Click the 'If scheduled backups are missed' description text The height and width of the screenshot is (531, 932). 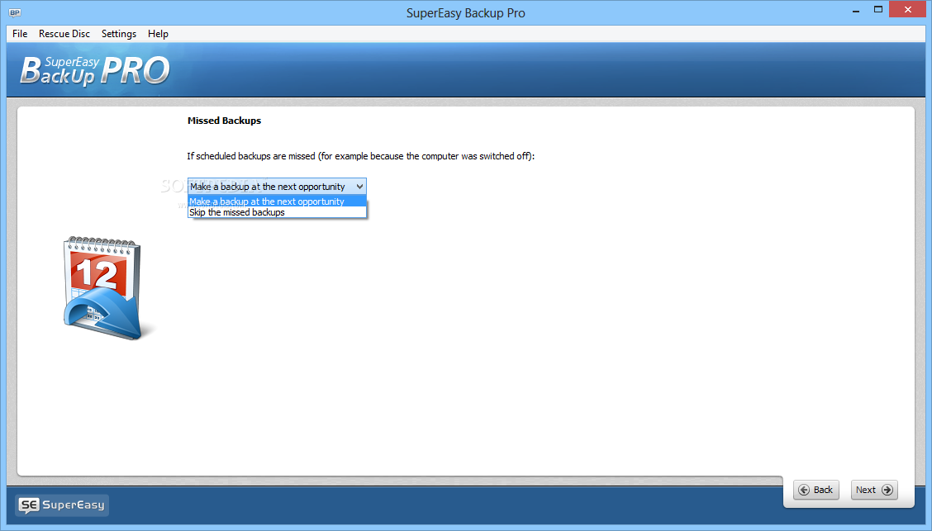pos(361,156)
